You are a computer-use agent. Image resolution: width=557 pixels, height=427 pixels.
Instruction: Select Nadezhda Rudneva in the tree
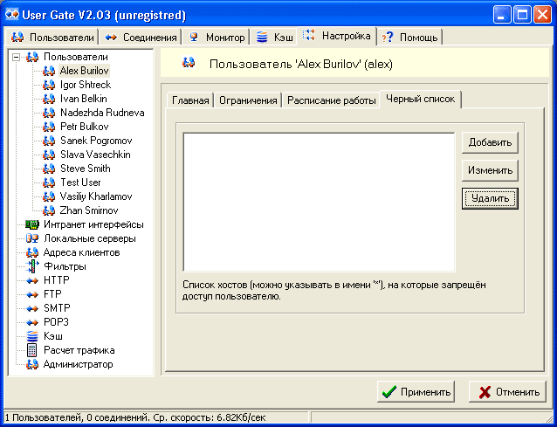[x=102, y=113]
